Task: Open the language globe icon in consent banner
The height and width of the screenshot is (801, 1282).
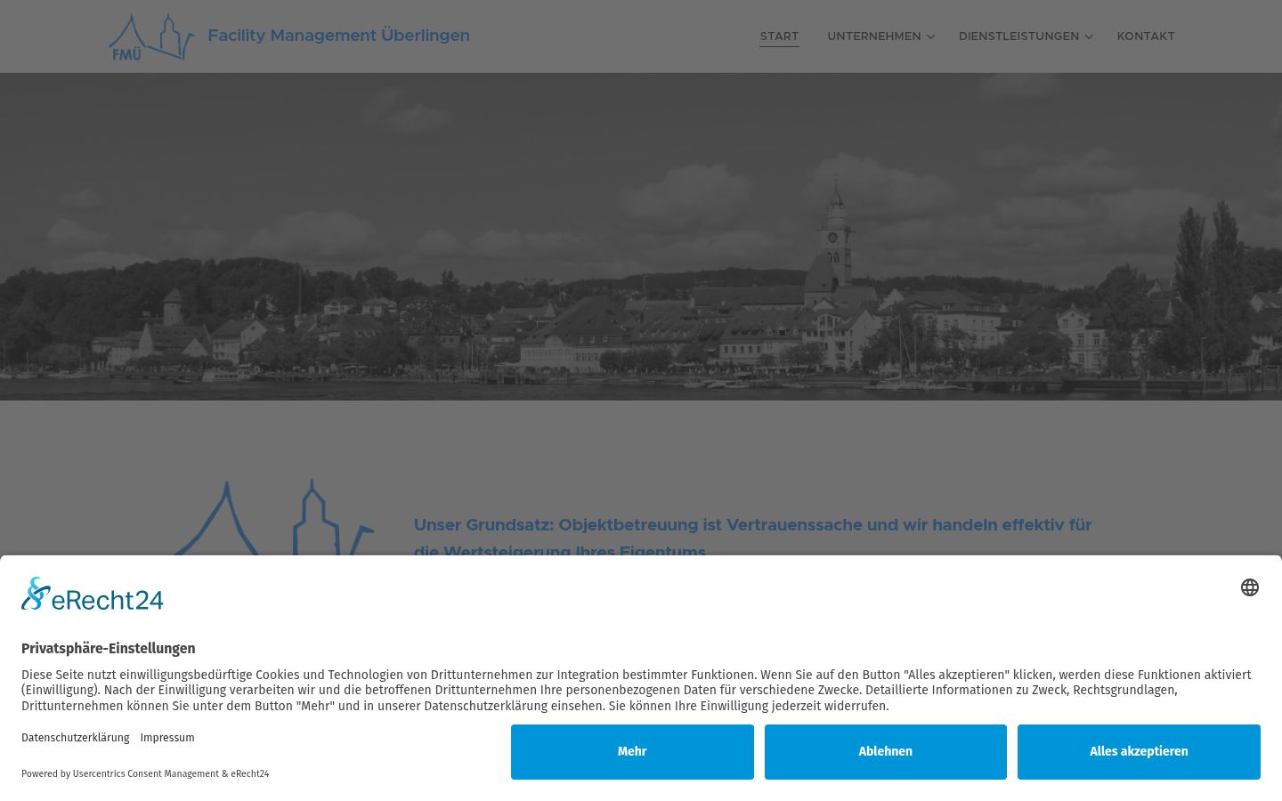Action: (1250, 587)
